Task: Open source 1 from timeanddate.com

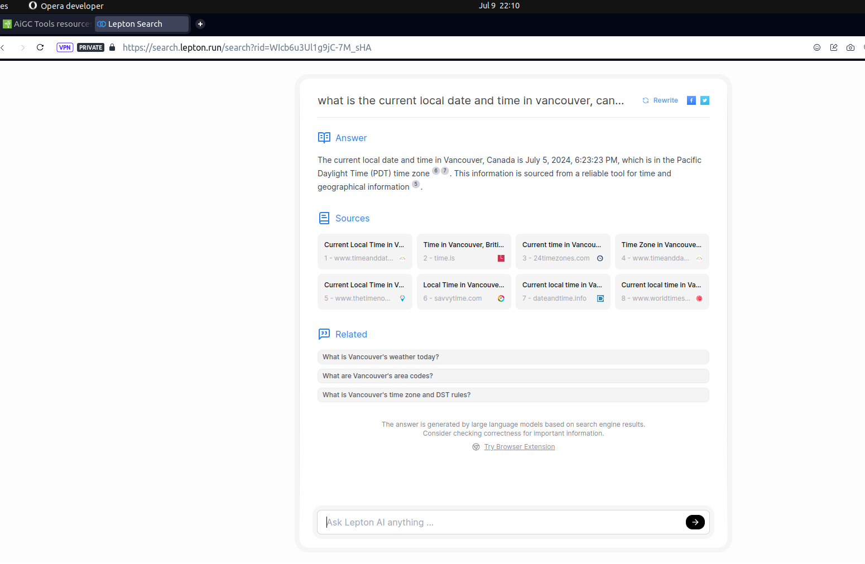Action: click(365, 252)
